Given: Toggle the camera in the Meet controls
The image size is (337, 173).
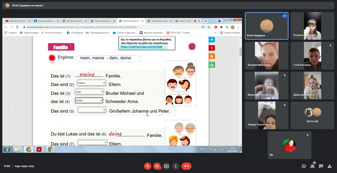Looking at the screenshot, I should tap(157, 166).
